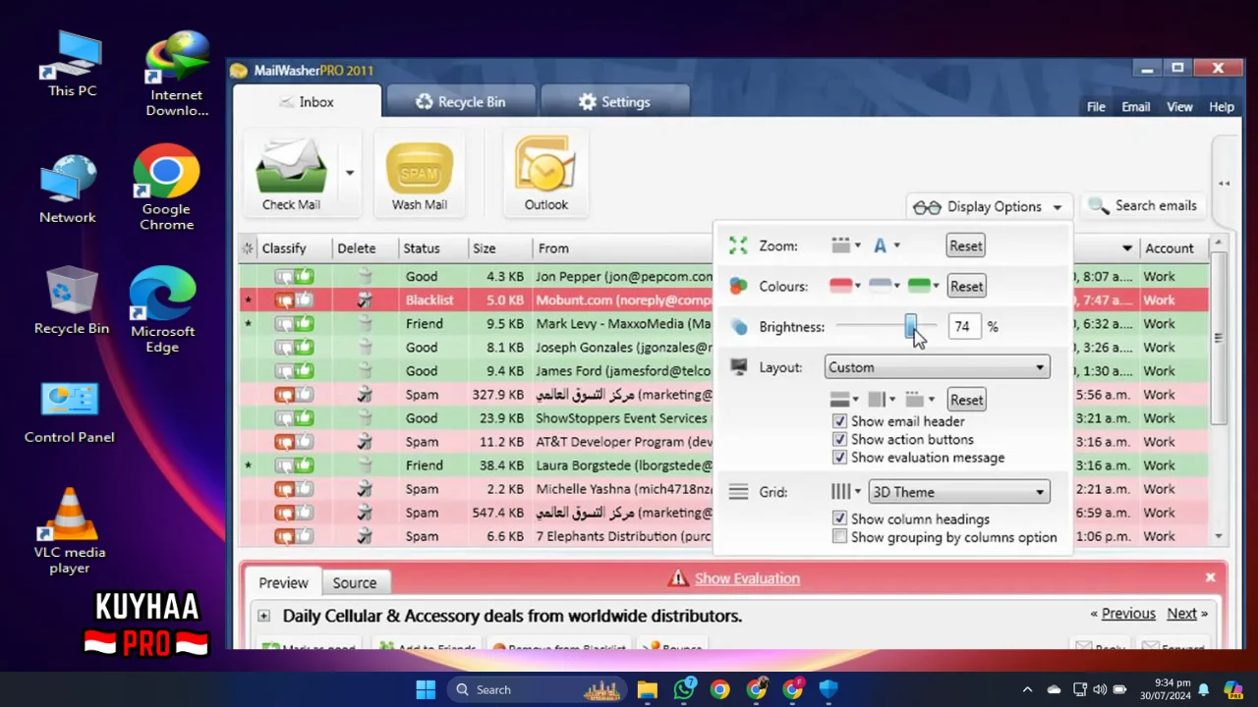Click the Brightness slider handle
Viewport: 1258px width, 707px height.
point(911,326)
